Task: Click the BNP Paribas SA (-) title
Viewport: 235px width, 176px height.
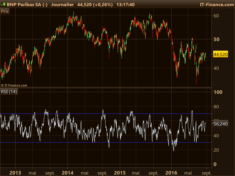Action: pos(27,5)
